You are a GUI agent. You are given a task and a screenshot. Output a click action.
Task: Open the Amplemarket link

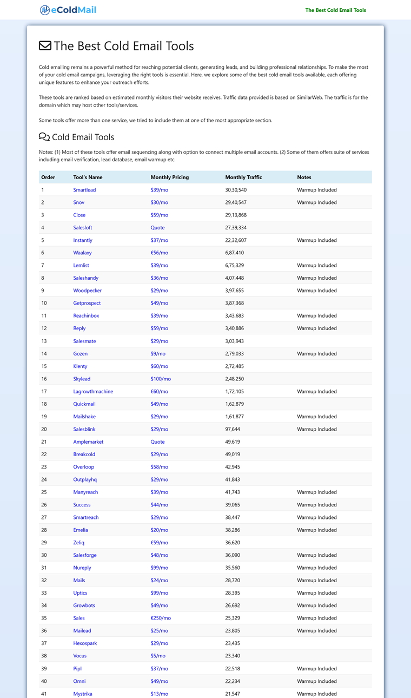pos(88,442)
